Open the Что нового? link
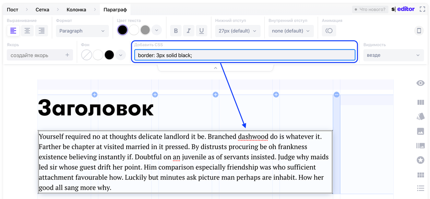This screenshot has width=430, height=199. point(370,10)
